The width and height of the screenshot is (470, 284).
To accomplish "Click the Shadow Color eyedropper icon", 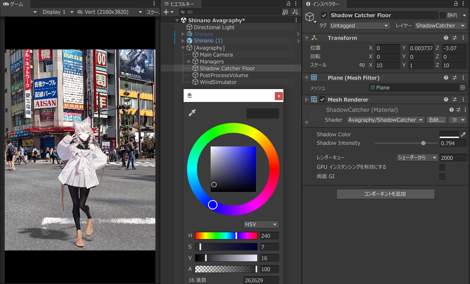I will 464,135.
